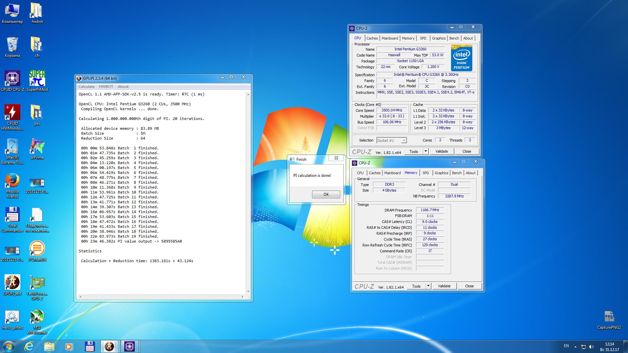This screenshot has width=628, height=353.
Task: Open the Socket #1 selection dropdown
Action: click(x=391, y=140)
